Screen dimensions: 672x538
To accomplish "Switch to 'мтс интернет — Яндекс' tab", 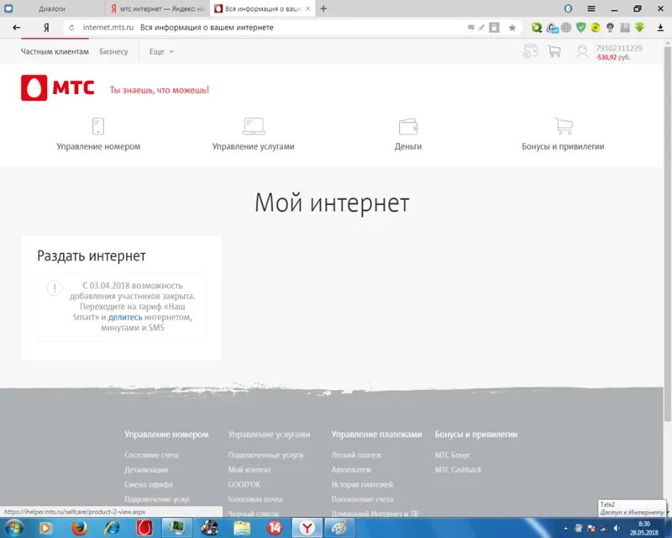I will click(157, 8).
